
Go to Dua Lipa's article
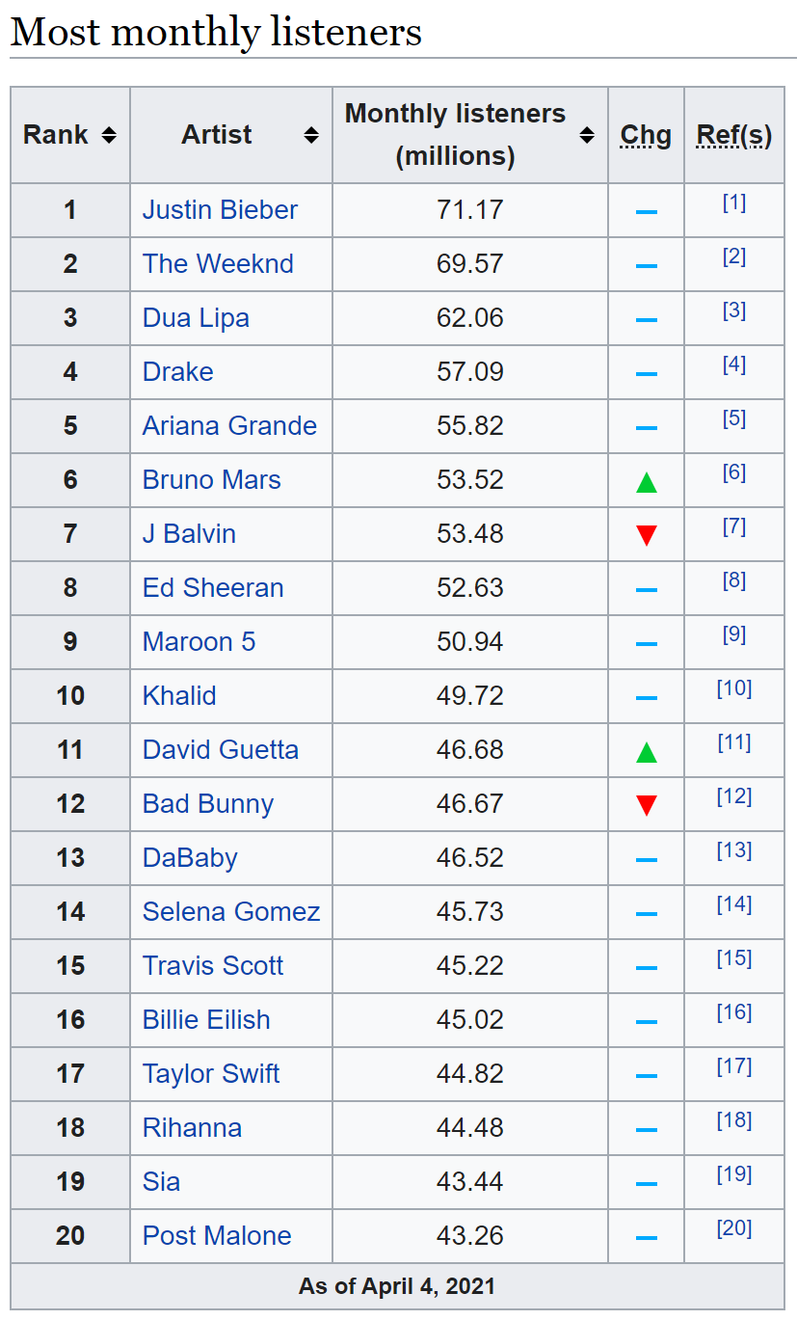196,318
